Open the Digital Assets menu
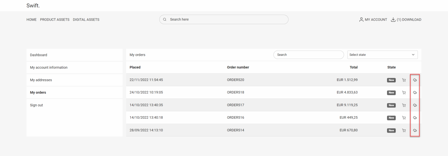The height and width of the screenshot is (156, 448). tap(86, 20)
